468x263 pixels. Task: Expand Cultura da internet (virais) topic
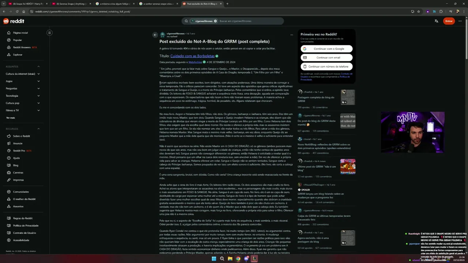pos(23,74)
